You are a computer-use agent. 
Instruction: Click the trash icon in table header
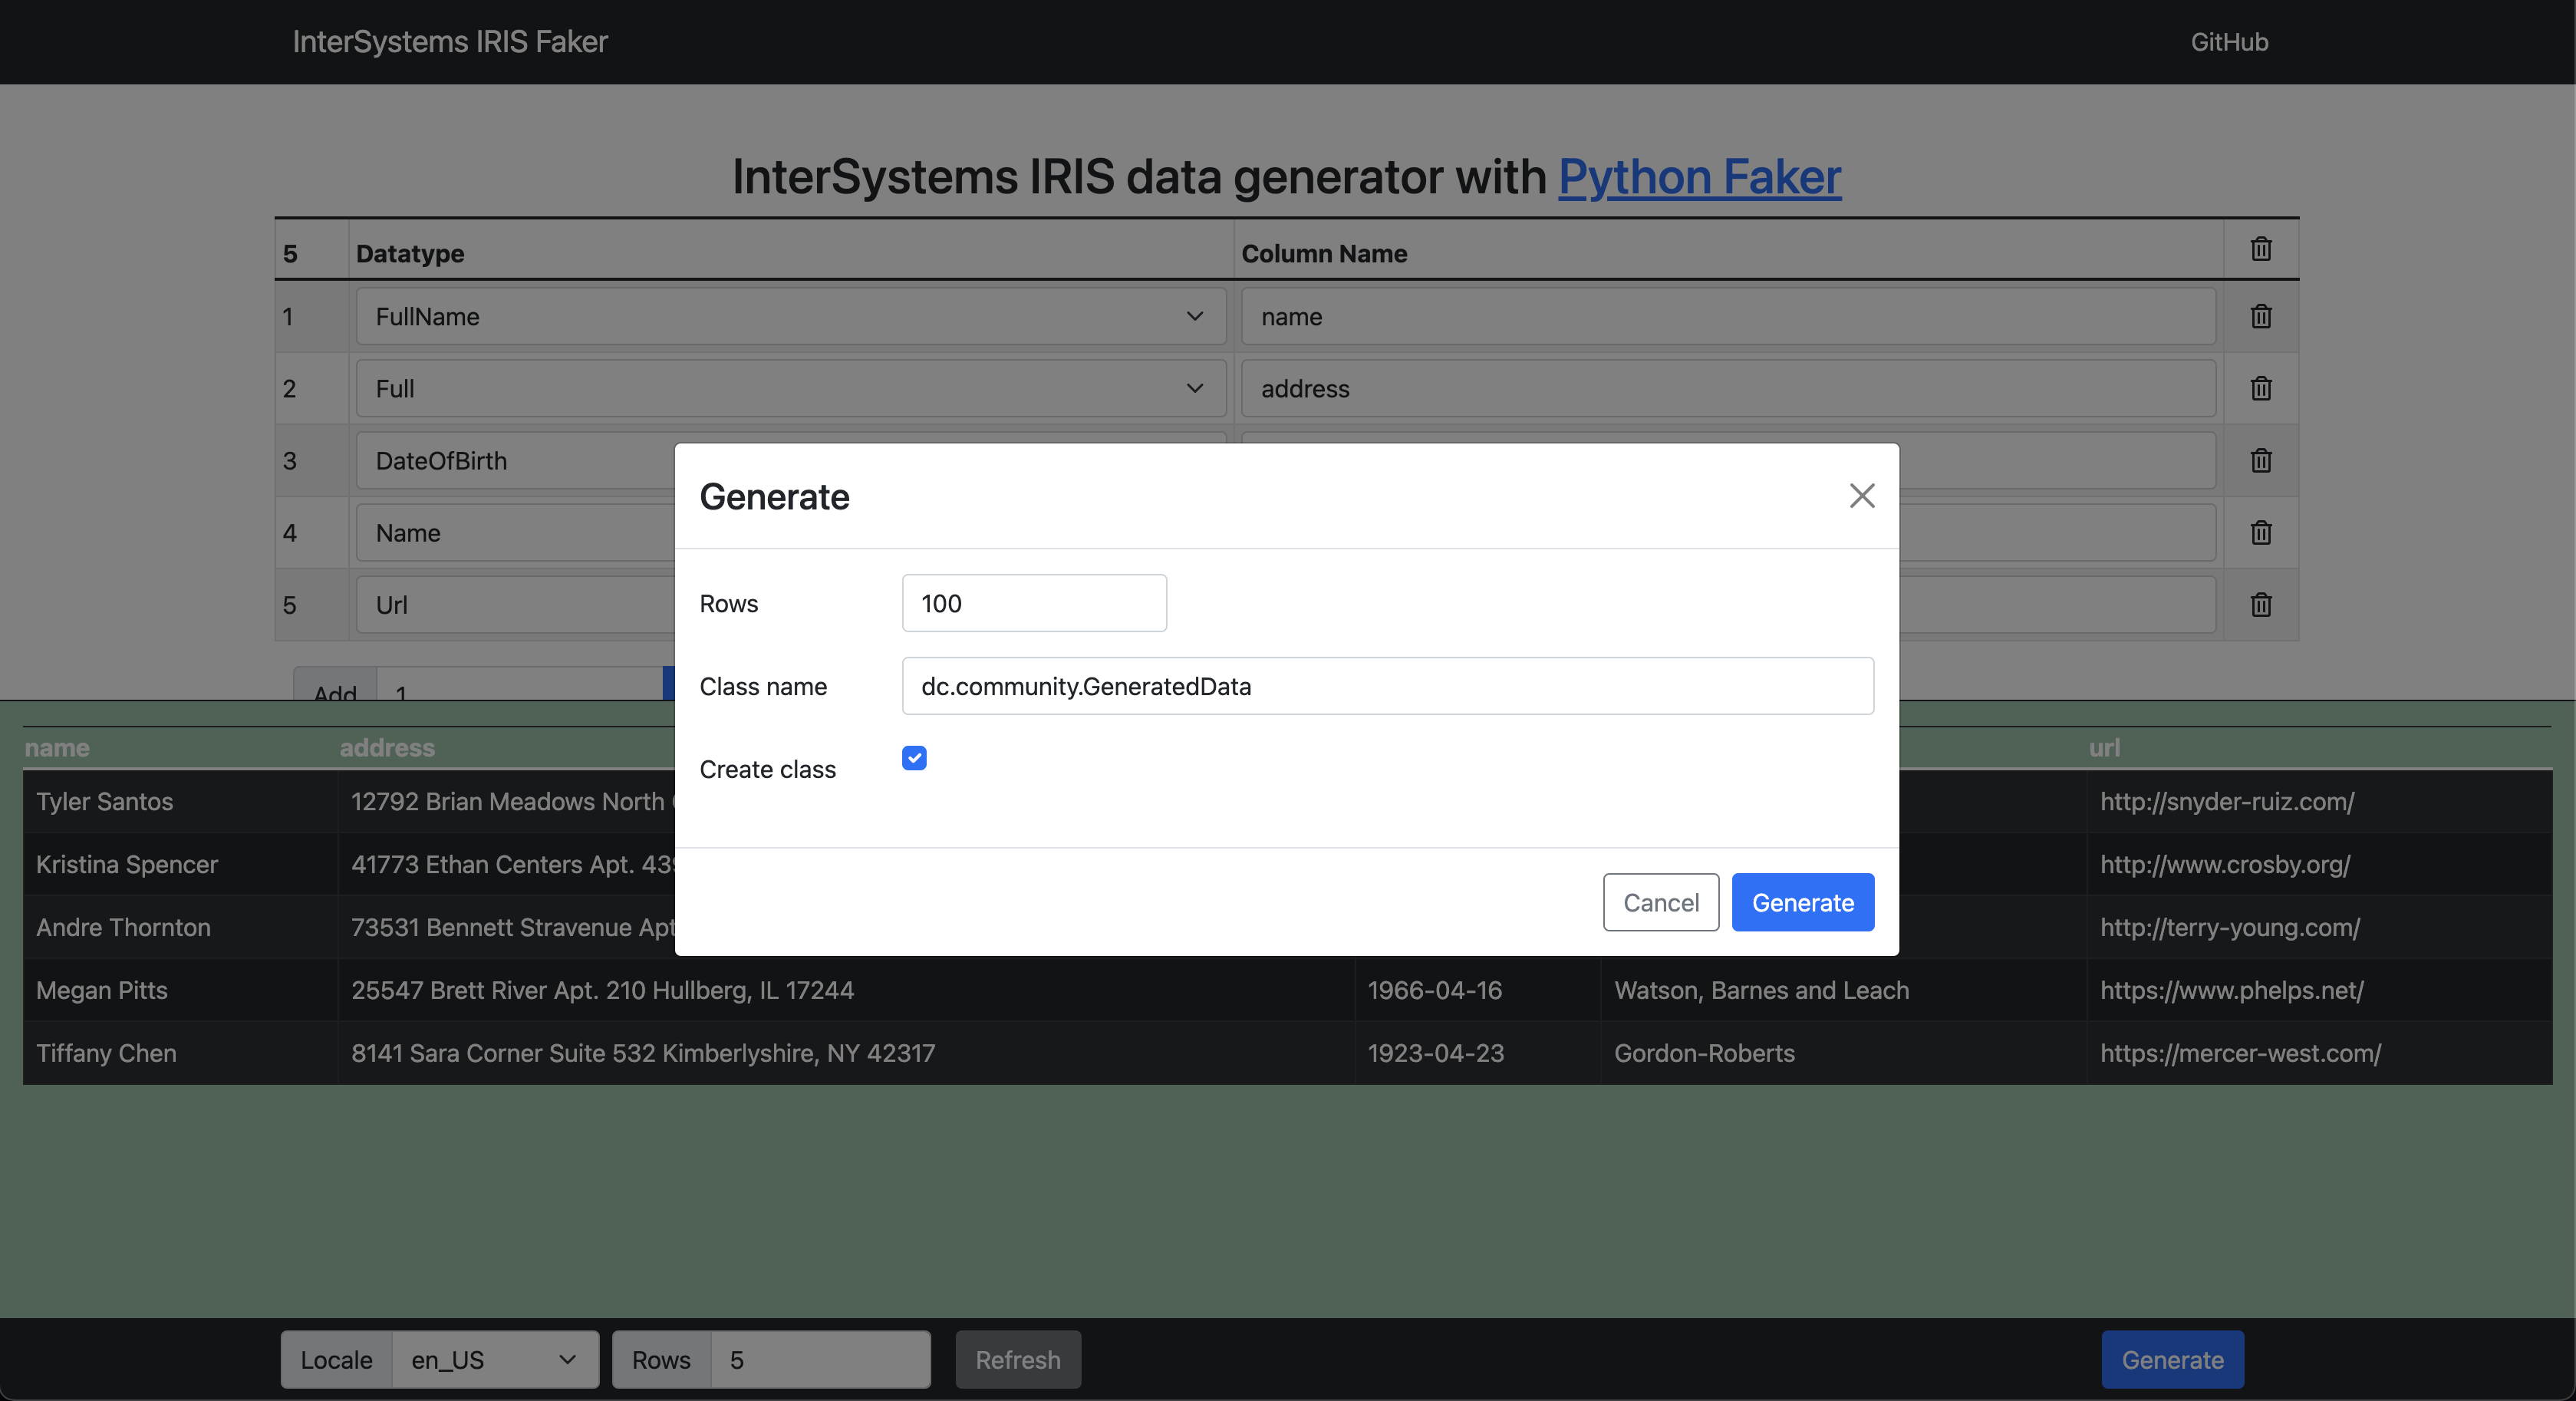point(2260,249)
